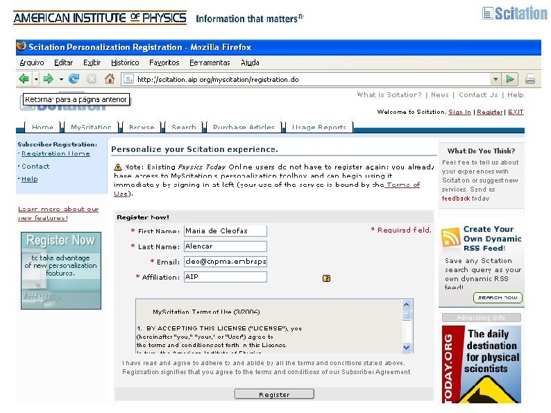Screen dimensions: 551x413
Task: Click the Last Name input field
Action: coord(226,246)
